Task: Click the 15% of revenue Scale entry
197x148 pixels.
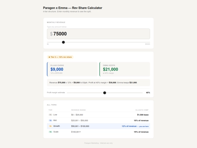Action: (141, 132)
